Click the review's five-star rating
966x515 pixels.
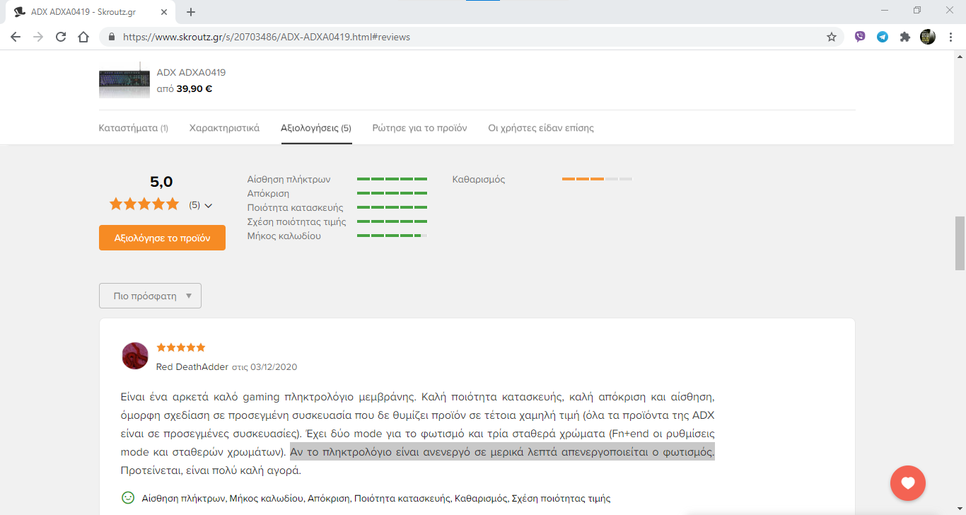pyautogui.click(x=180, y=347)
